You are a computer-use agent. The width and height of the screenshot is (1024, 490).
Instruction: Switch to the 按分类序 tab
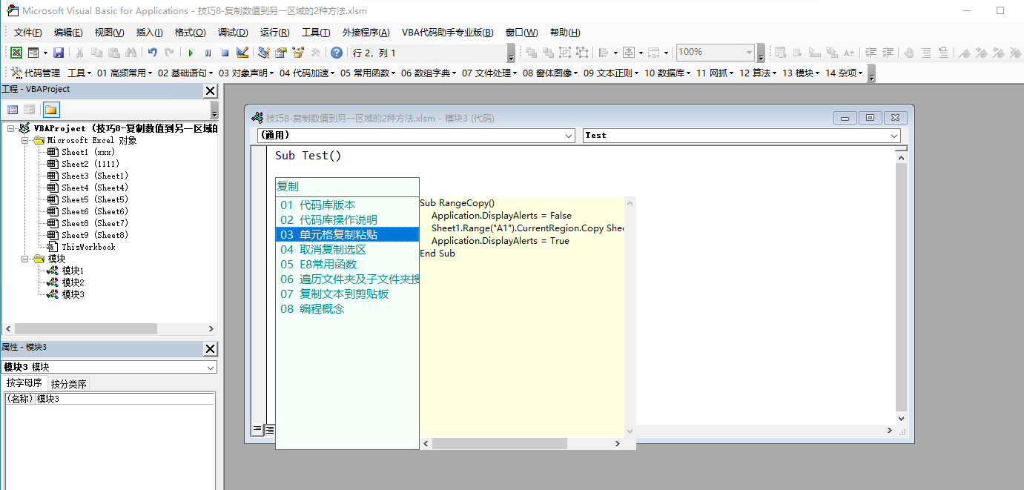pos(69,384)
